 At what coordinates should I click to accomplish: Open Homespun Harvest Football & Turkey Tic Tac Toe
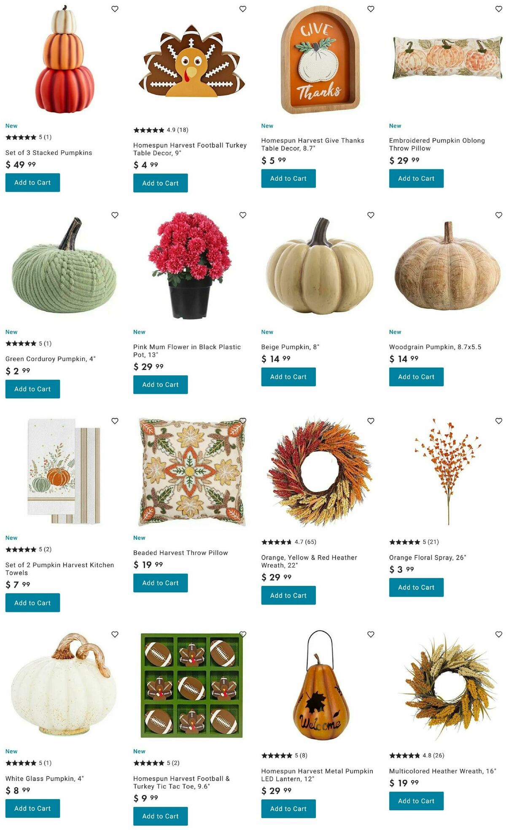[181, 782]
